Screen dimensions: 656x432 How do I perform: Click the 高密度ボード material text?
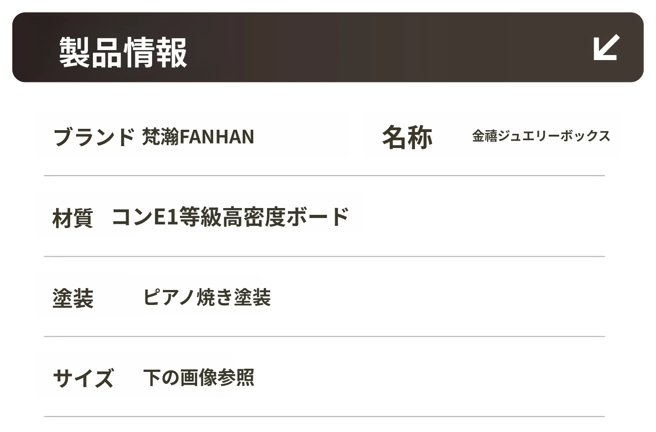(286, 217)
